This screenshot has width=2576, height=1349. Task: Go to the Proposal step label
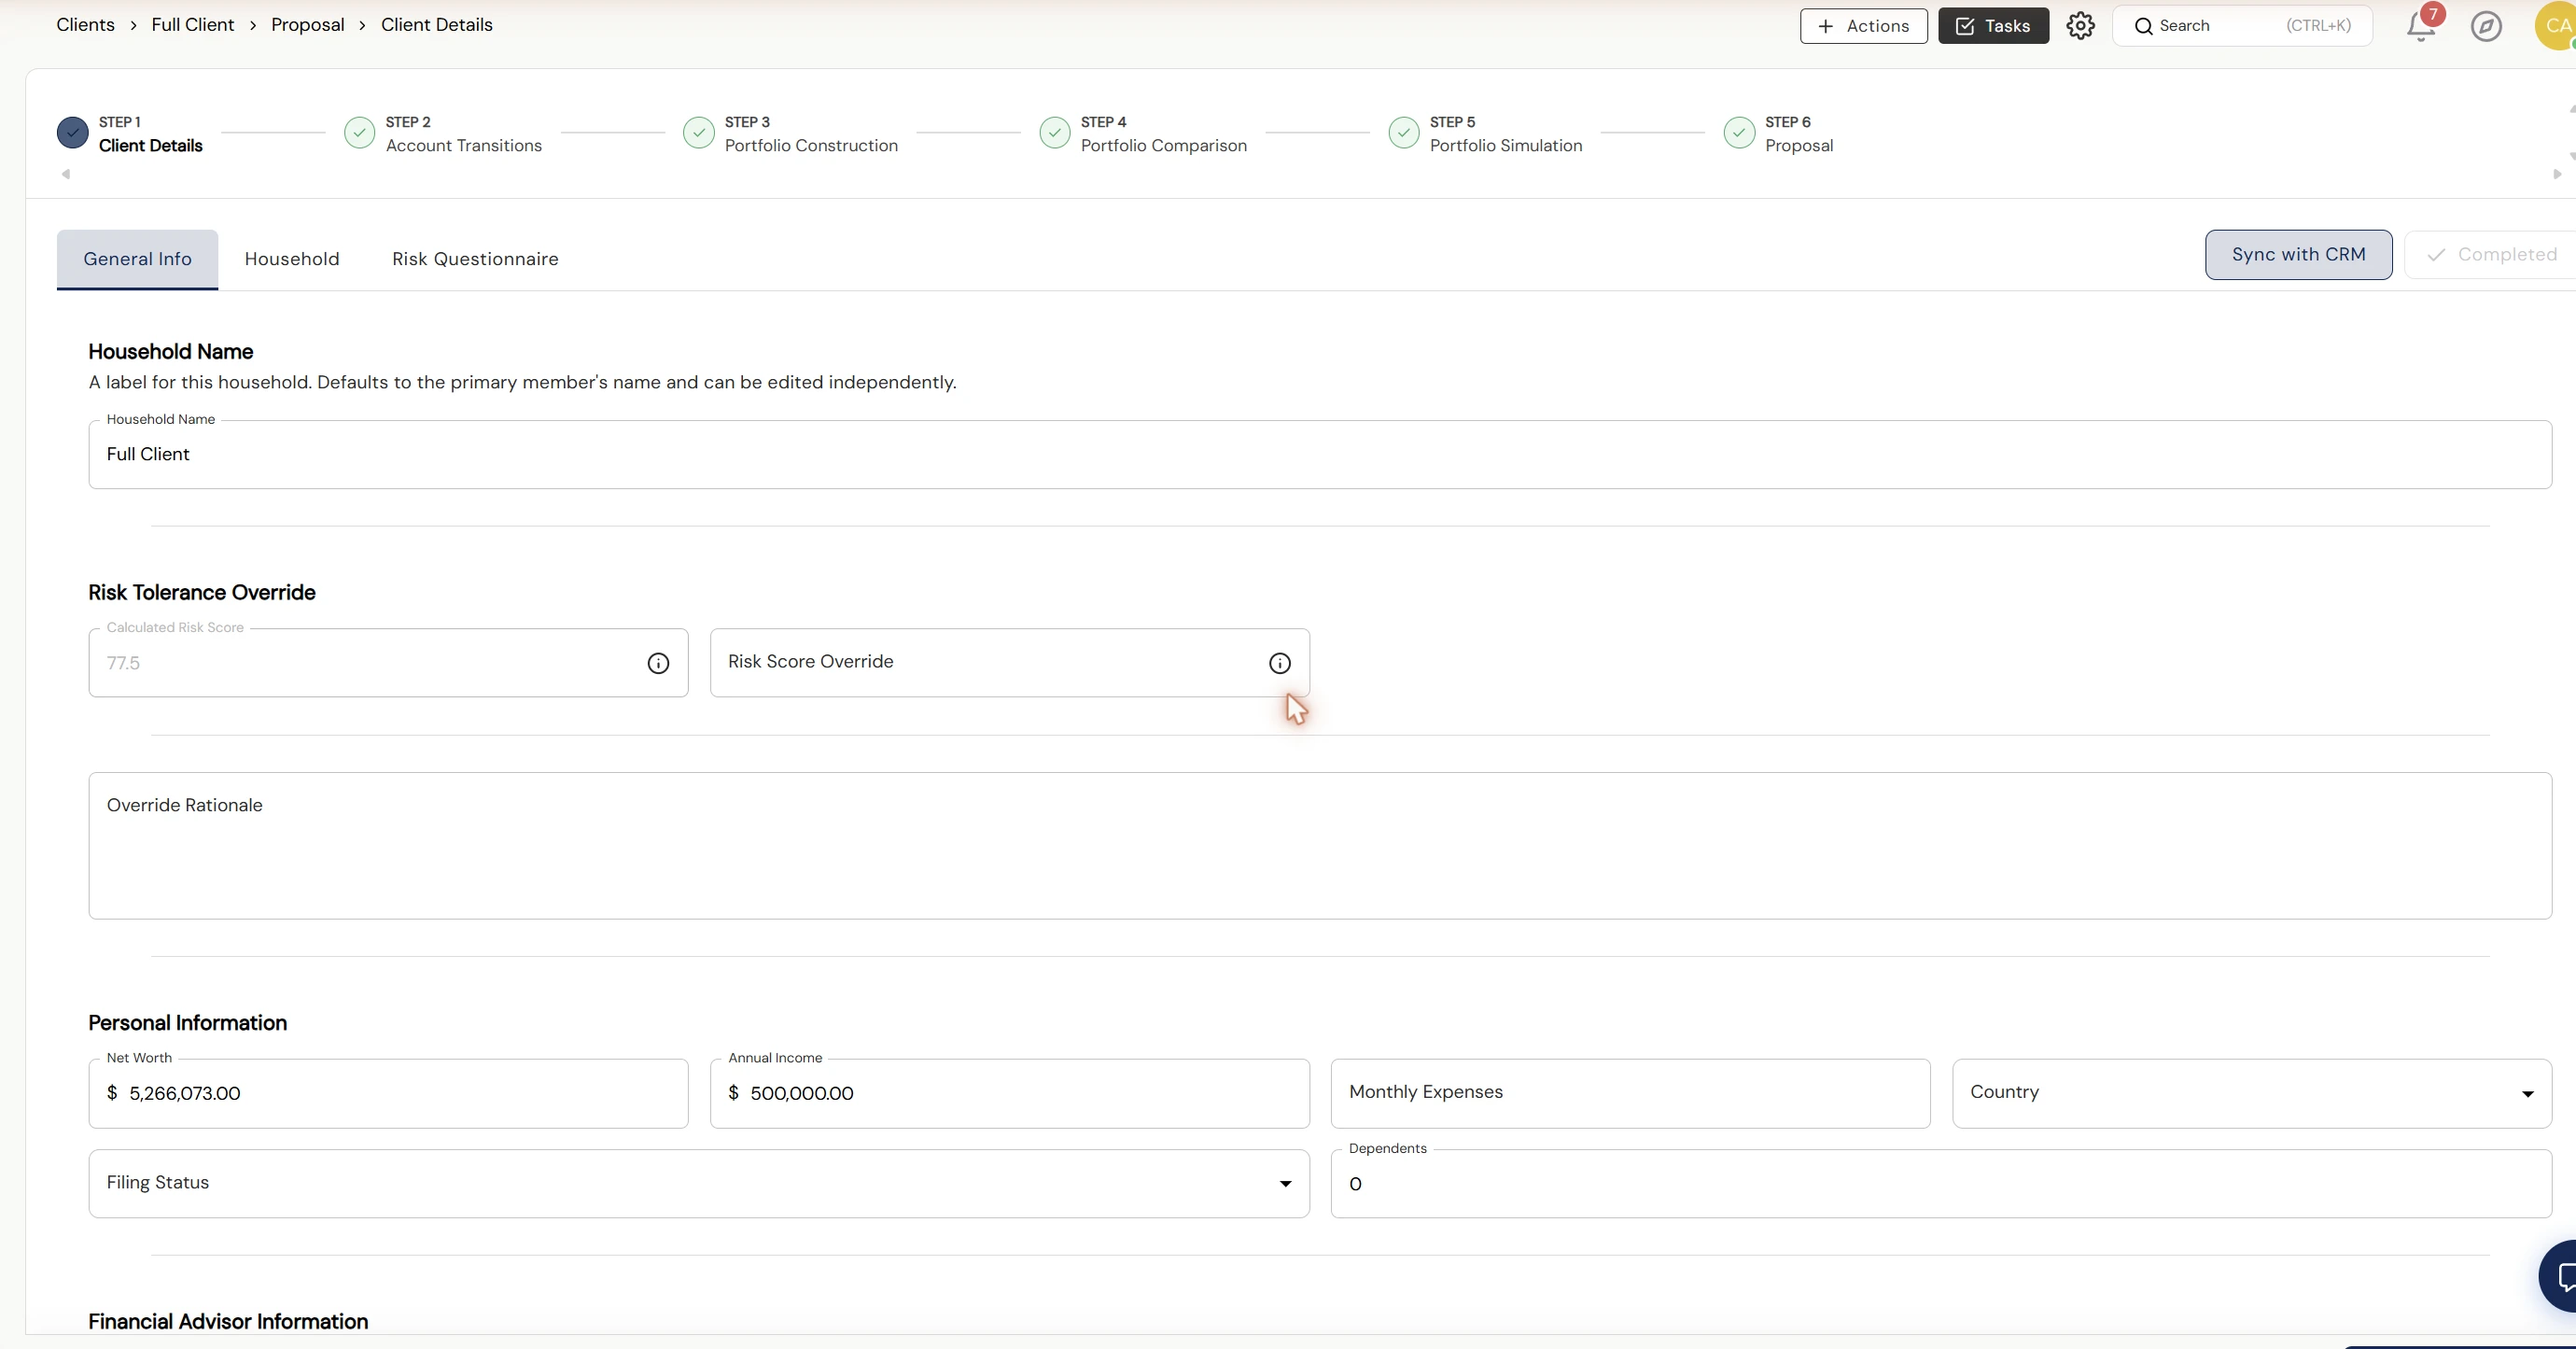(1798, 146)
